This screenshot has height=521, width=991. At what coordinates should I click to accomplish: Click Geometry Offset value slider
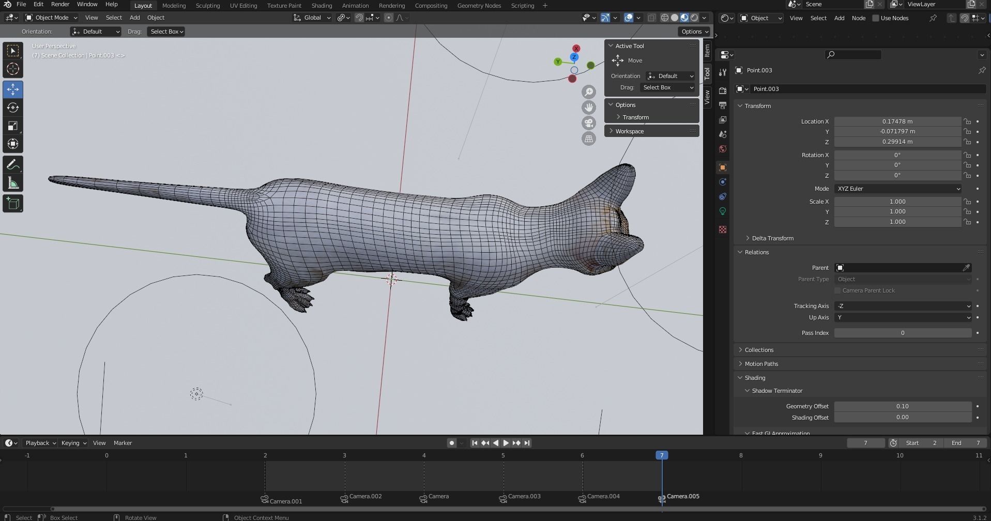click(x=903, y=406)
